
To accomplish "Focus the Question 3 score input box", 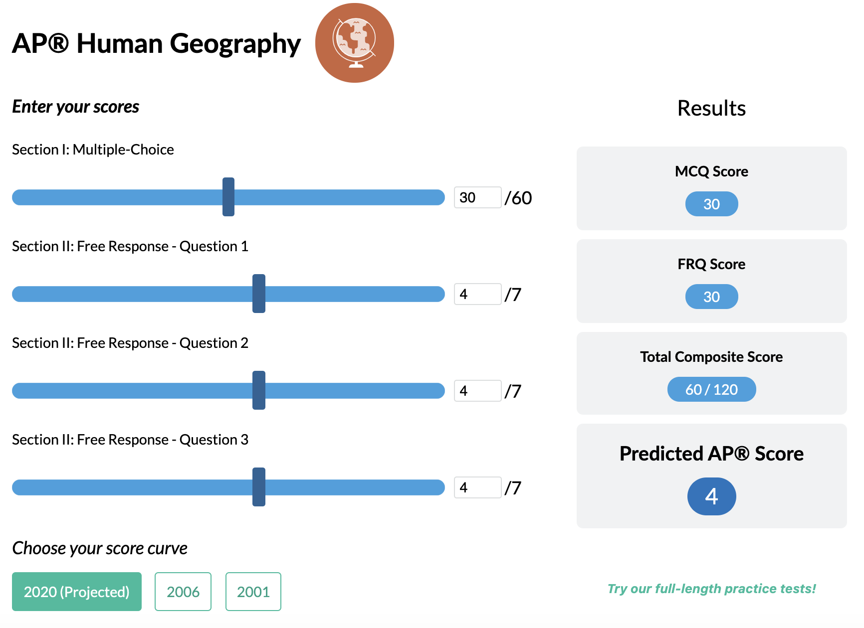I will (x=477, y=487).
